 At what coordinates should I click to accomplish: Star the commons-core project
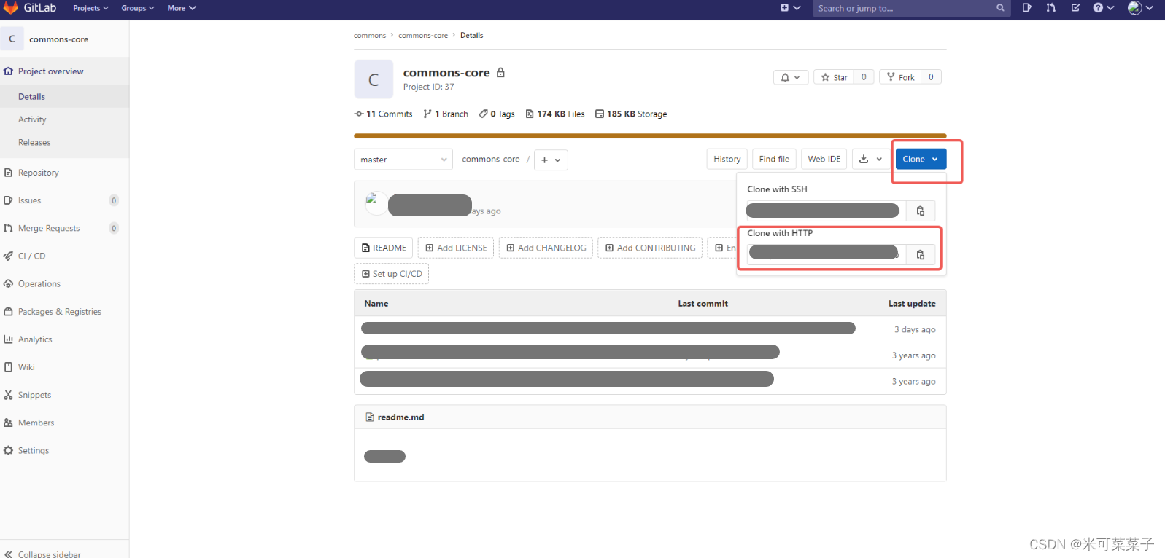[x=834, y=77]
